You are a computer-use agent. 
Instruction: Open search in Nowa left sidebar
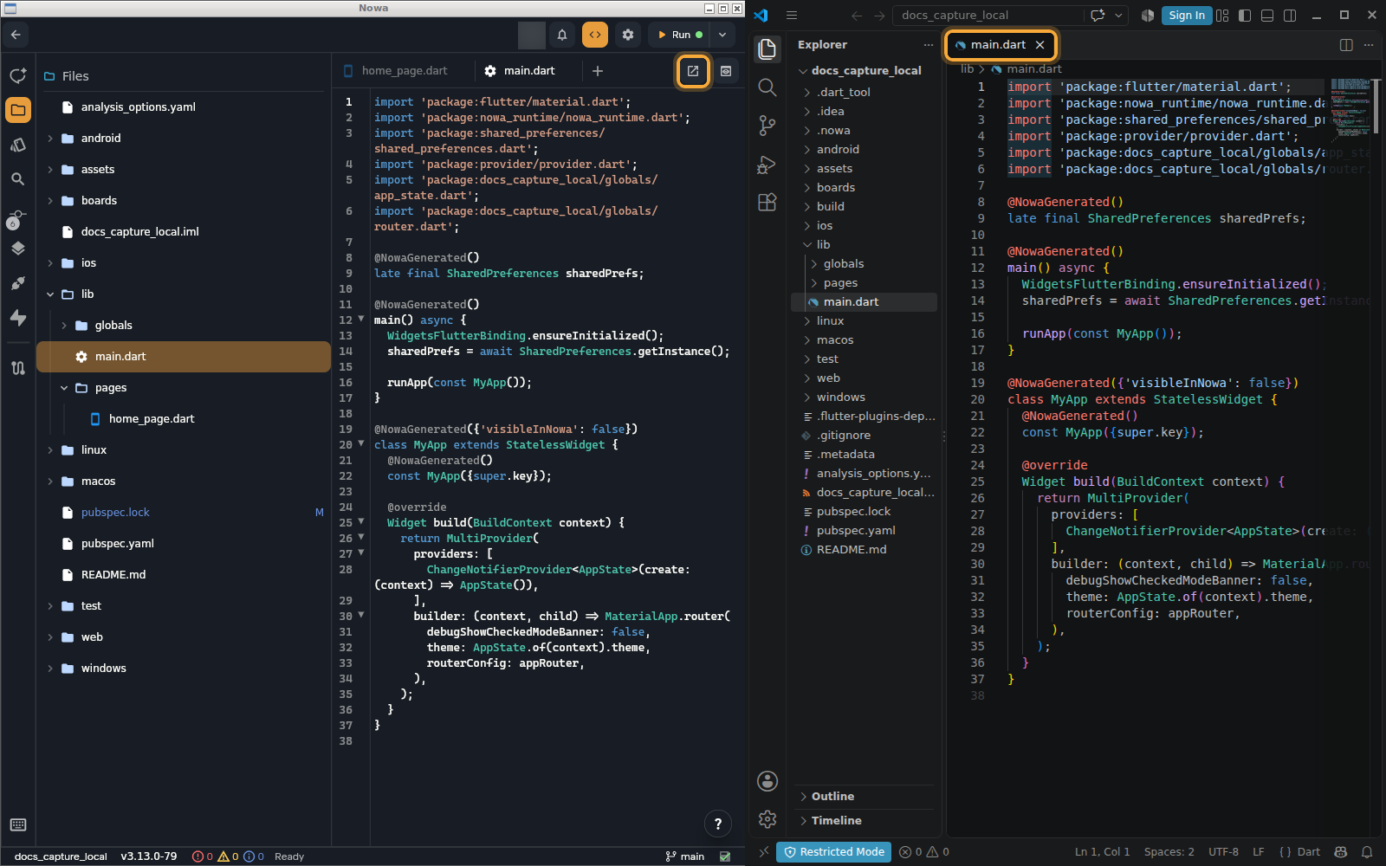tap(18, 179)
